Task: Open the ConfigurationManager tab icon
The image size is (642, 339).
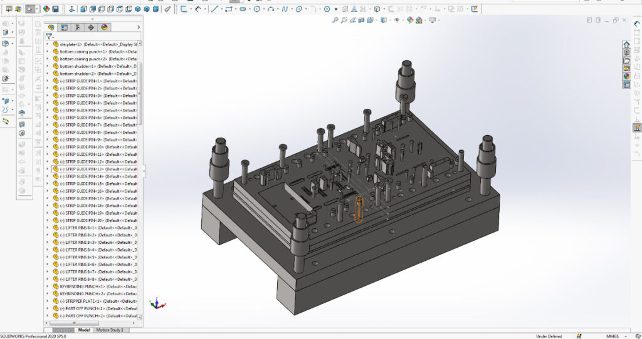Action: pyautogui.click(x=77, y=28)
